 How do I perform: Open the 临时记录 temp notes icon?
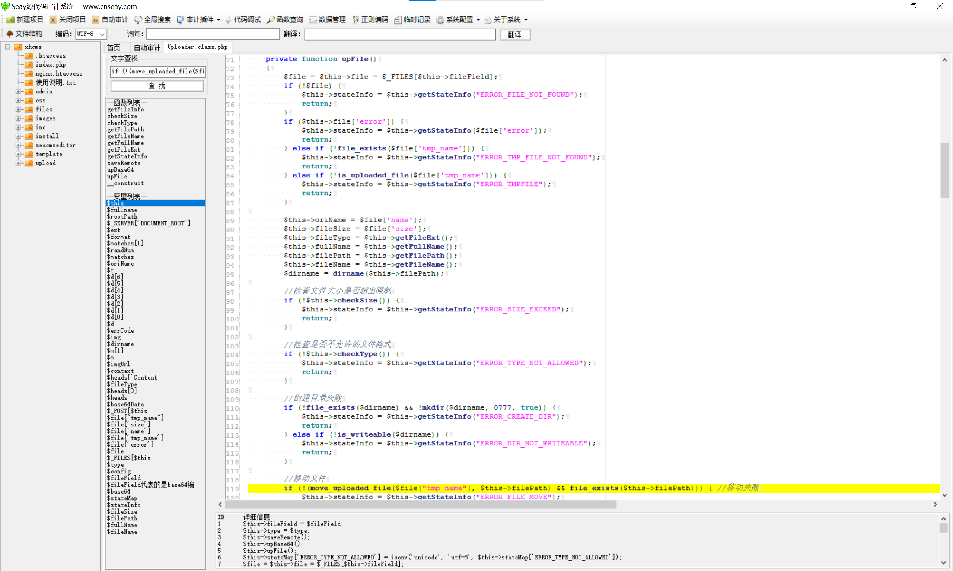(x=398, y=20)
